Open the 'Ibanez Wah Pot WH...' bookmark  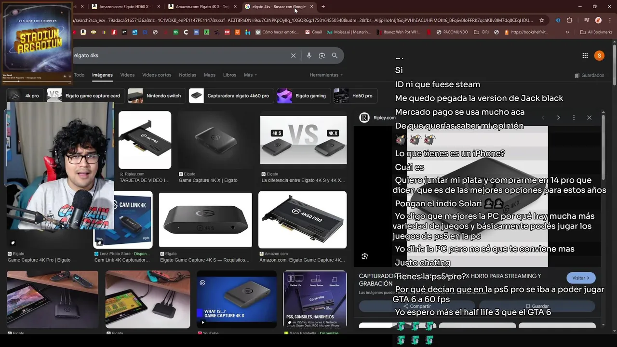(398, 32)
